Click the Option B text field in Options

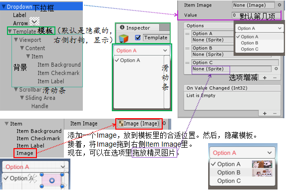212,48
